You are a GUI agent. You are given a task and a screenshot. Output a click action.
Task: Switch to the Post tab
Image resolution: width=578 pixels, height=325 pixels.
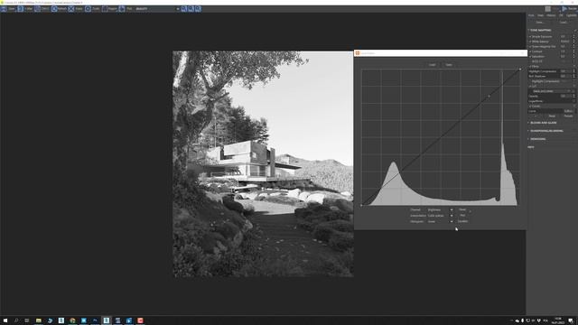pyautogui.click(x=531, y=15)
